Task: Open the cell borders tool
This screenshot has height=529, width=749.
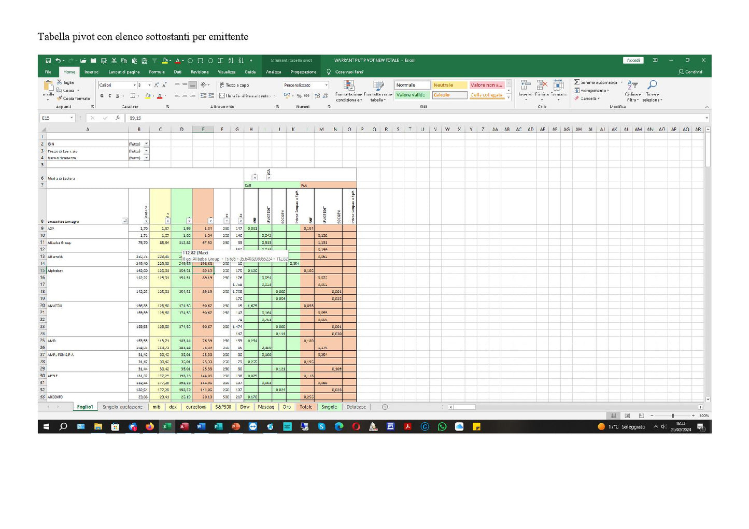Action: [x=133, y=96]
